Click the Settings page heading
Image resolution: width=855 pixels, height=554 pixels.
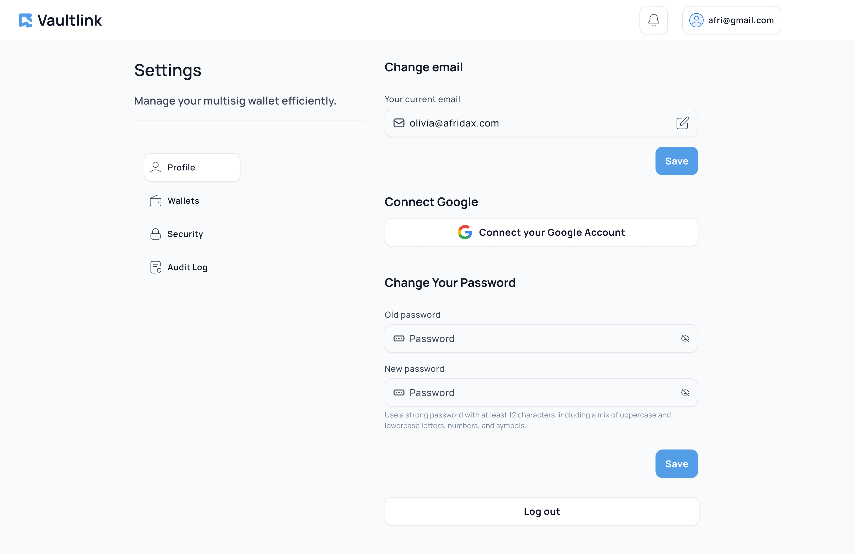pos(167,70)
